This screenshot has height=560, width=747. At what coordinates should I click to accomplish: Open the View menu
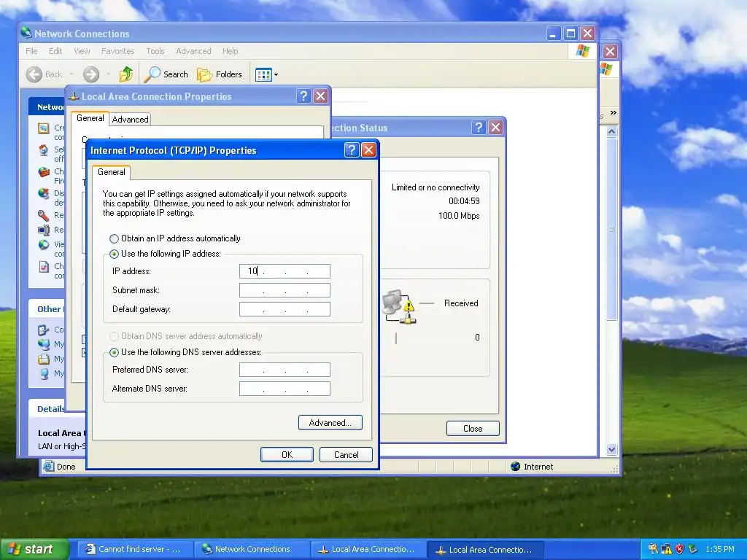click(x=82, y=51)
